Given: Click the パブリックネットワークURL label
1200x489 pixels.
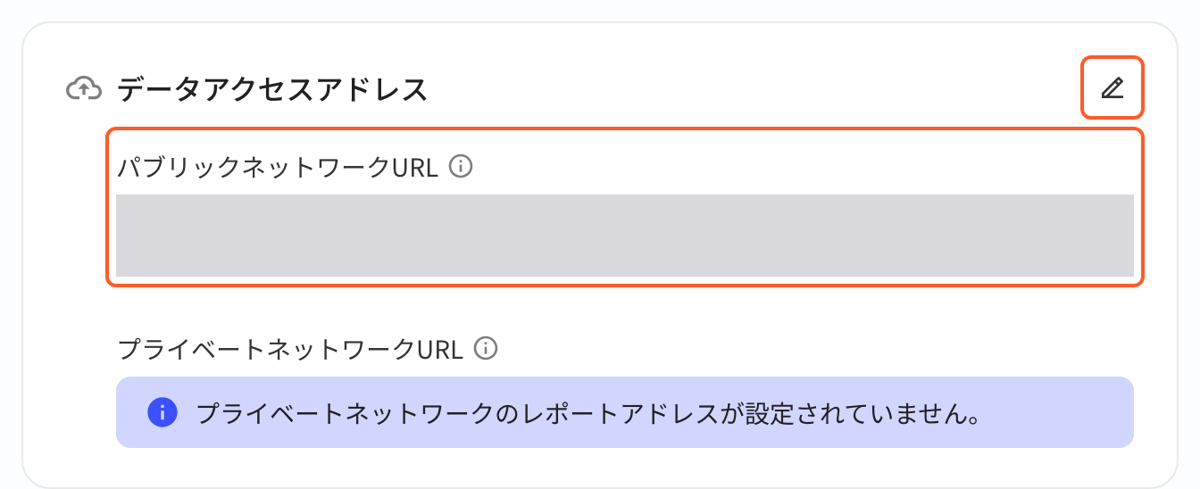Looking at the screenshot, I should (x=279, y=168).
